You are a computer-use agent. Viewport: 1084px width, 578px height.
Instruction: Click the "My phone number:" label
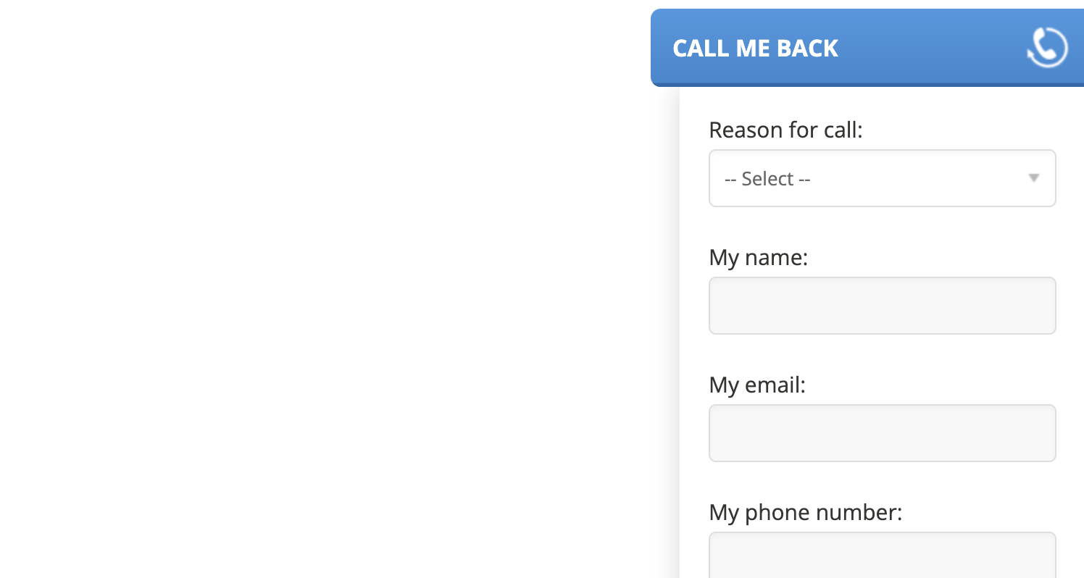tap(805, 513)
